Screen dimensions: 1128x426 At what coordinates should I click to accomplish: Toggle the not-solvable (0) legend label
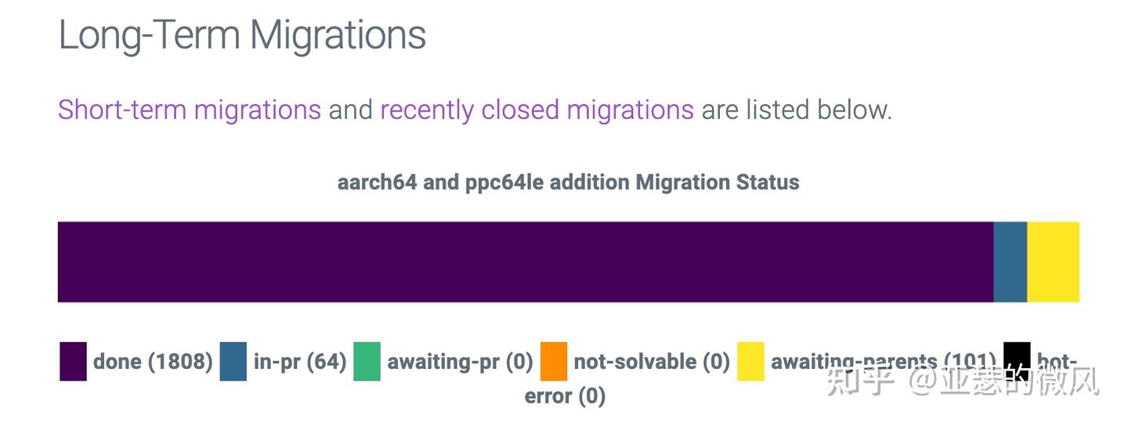(652, 362)
